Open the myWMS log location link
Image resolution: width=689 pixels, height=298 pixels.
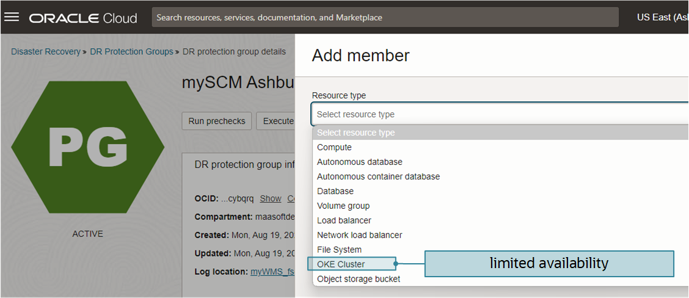pyautogui.click(x=272, y=271)
